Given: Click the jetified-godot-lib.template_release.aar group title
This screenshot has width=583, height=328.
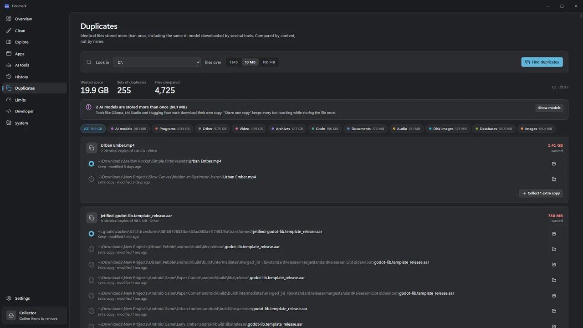Looking at the screenshot, I should (x=136, y=216).
